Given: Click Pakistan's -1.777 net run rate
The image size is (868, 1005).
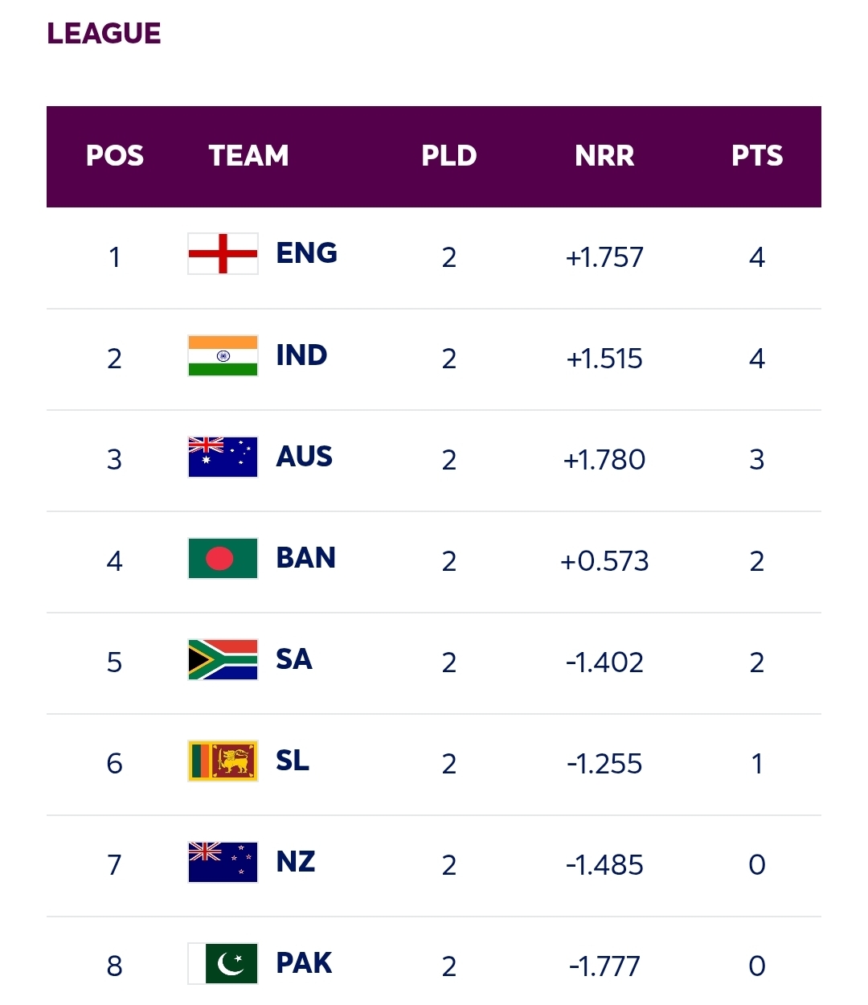Looking at the screenshot, I should click(x=604, y=966).
